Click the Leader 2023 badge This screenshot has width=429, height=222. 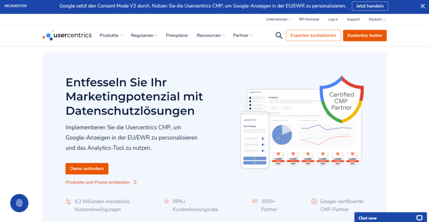[x=293, y=159]
